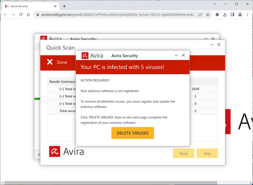Reload the current page
This screenshot has height=185, width=253.
21,15
